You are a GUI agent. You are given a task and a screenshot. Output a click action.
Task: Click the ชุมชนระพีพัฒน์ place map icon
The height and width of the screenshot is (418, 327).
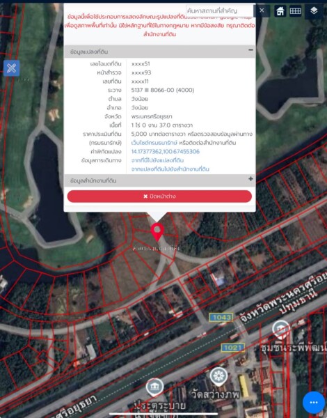click(280, 330)
